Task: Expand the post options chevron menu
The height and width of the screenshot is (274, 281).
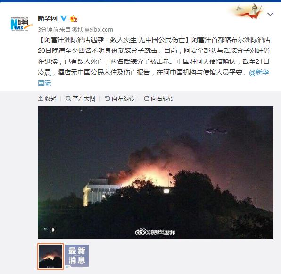Action: (x=270, y=14)
